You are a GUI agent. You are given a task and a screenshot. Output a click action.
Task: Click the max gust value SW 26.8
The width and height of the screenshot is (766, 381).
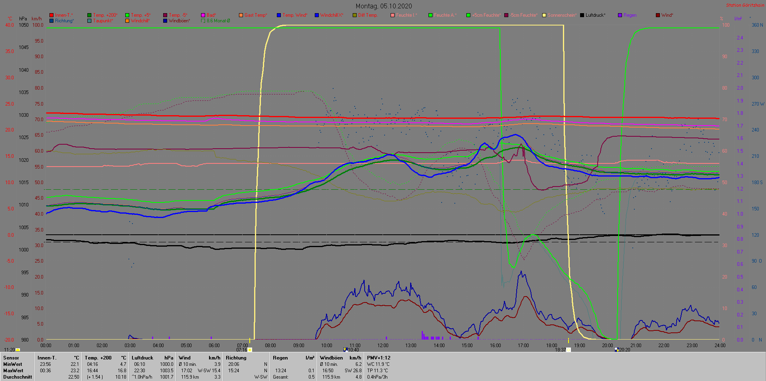pos(353,371)
